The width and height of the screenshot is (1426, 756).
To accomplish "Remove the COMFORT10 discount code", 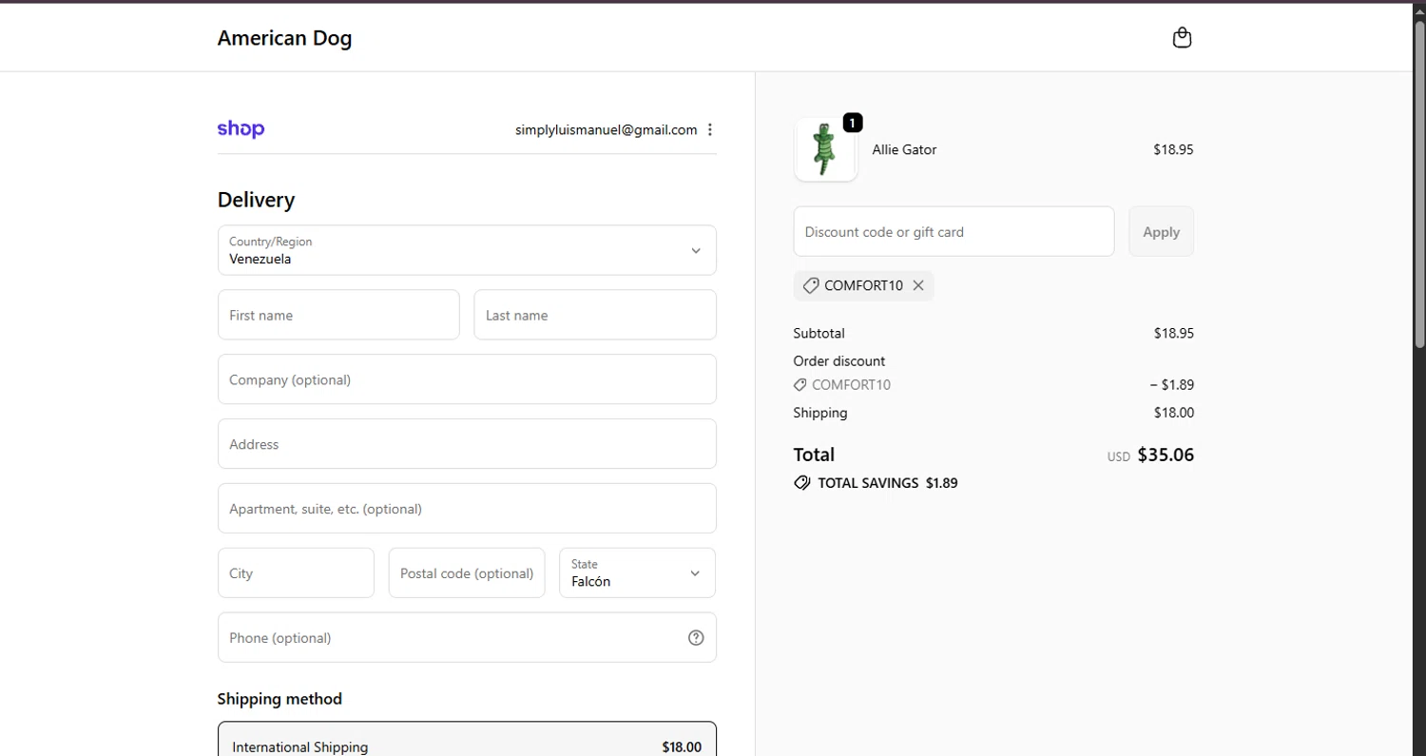I will 918,285.
